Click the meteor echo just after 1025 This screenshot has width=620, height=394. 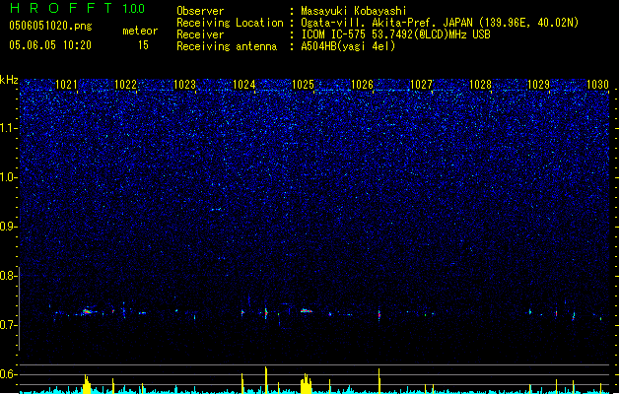[x=306, y=311]
